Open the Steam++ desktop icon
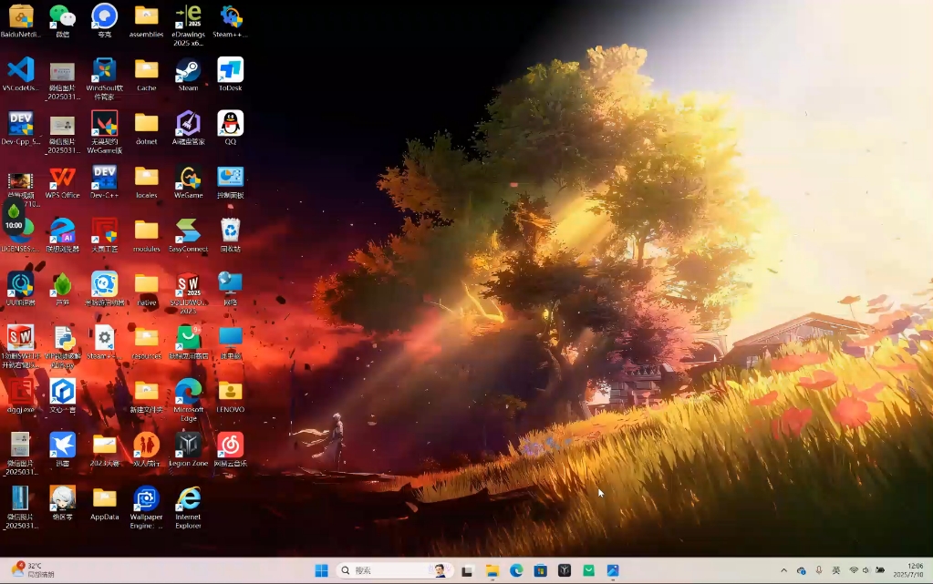Viewport: 933px width, 584px height. tap(230, 16)
